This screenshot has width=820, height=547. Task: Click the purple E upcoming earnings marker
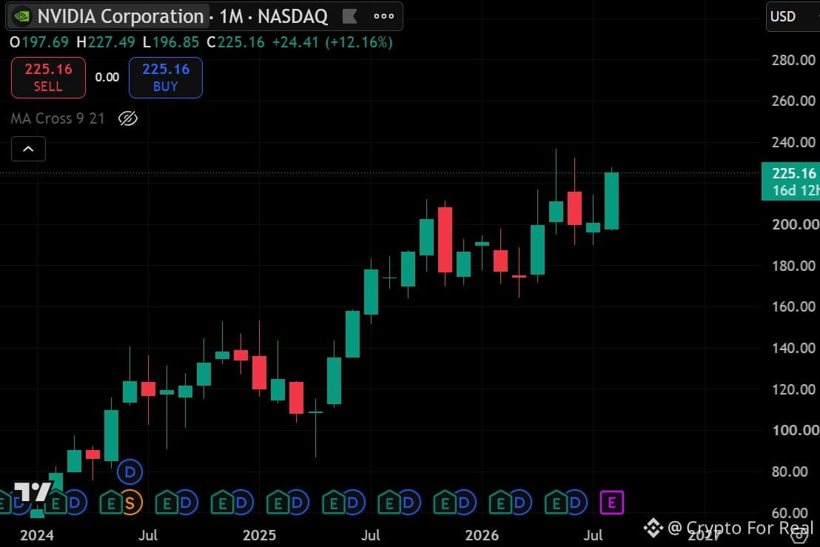click(x=611, y=503)
